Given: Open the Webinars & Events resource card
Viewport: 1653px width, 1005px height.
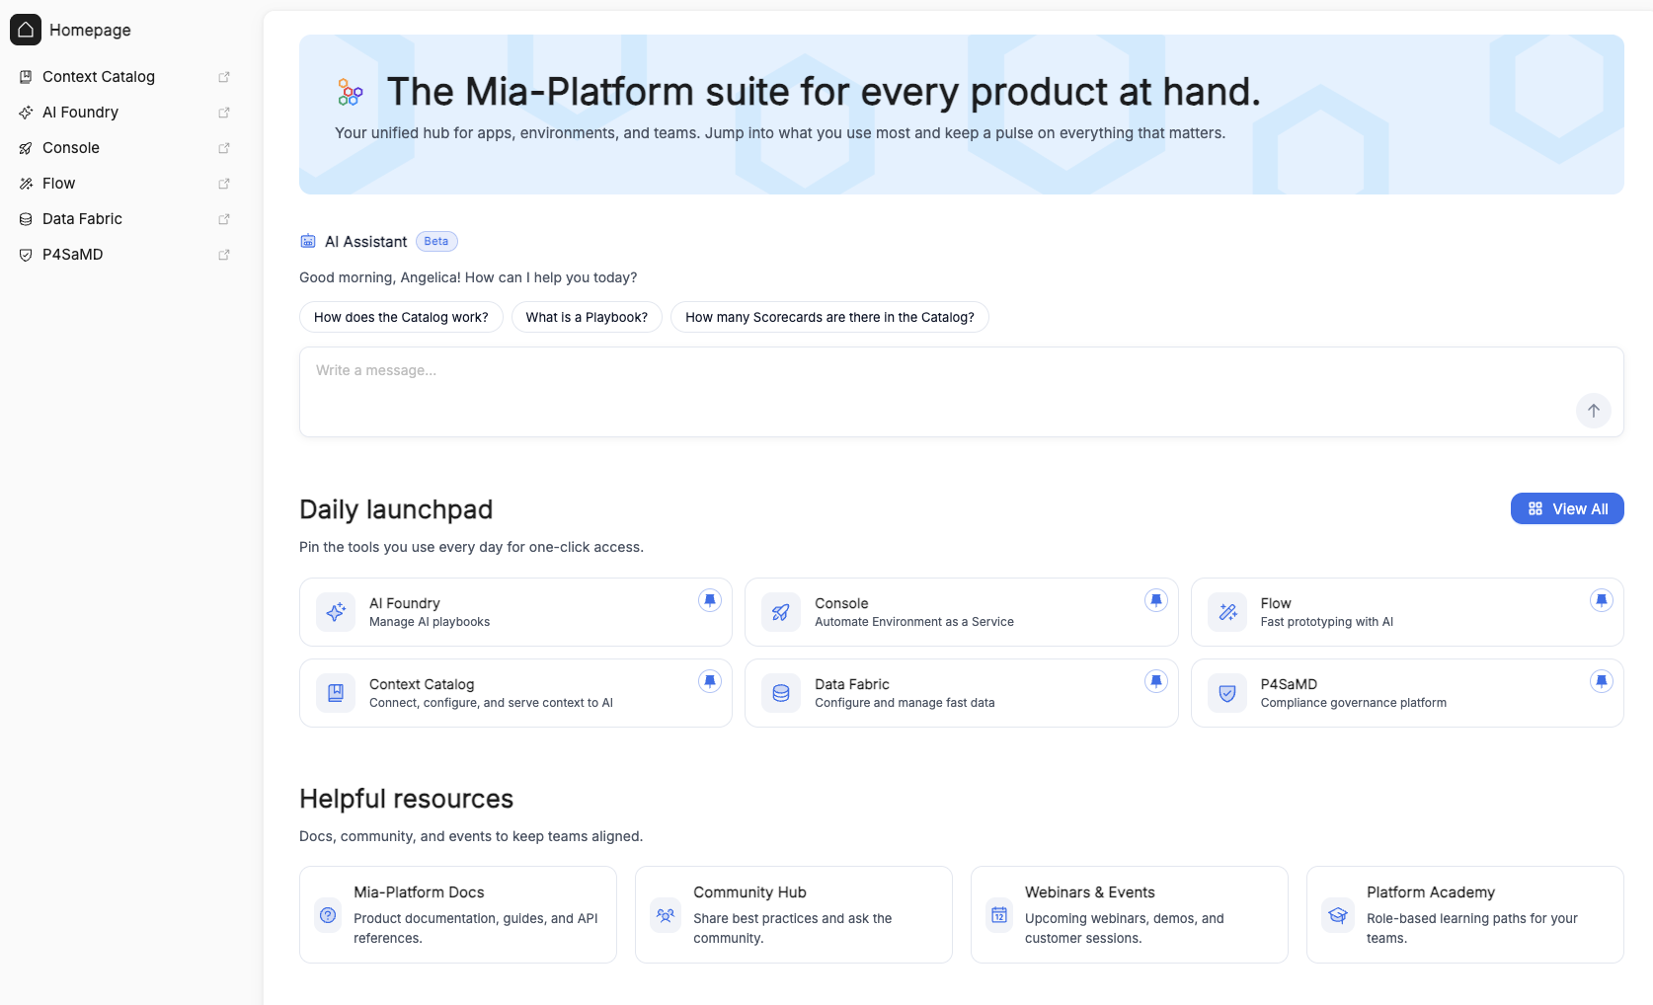Looking at the screenshot, I should [x=1130, y=914].
